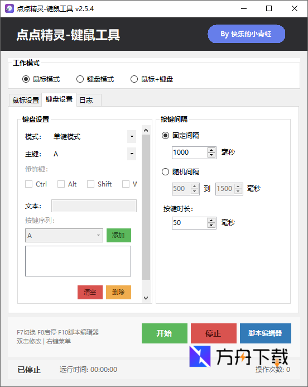
Task: Click the key sequence list box
Action: 78,261
